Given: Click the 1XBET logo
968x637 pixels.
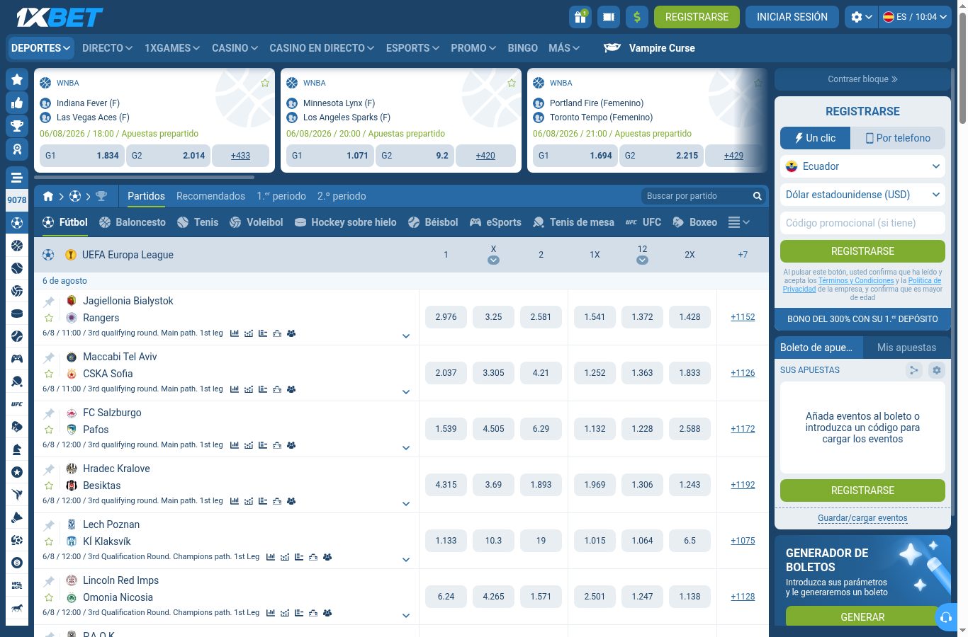Looking at the screenshot, I should point(60,17).
